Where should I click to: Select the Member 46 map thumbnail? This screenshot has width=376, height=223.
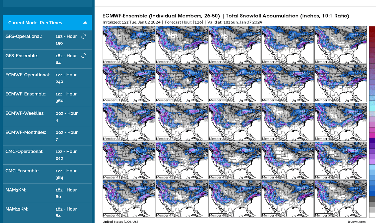(129, 199)
